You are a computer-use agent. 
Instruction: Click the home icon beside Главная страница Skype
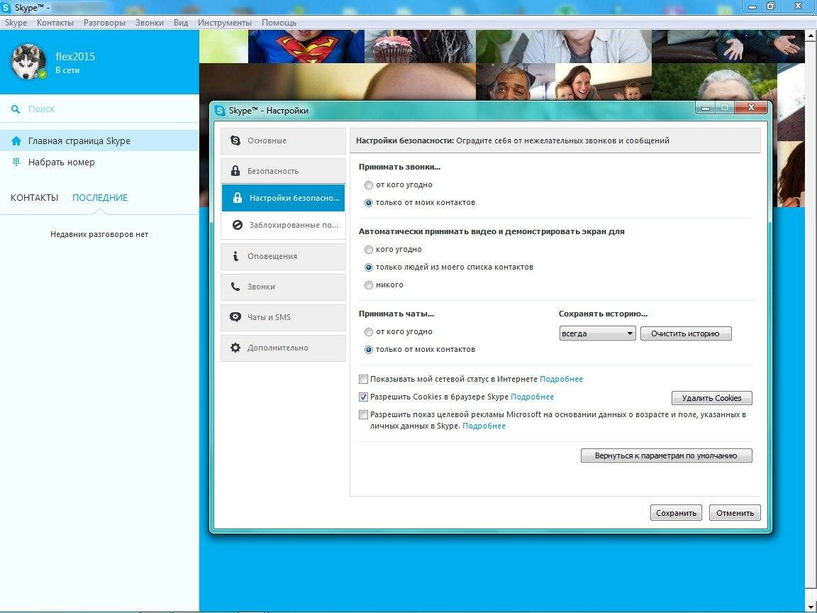(16, 140)
